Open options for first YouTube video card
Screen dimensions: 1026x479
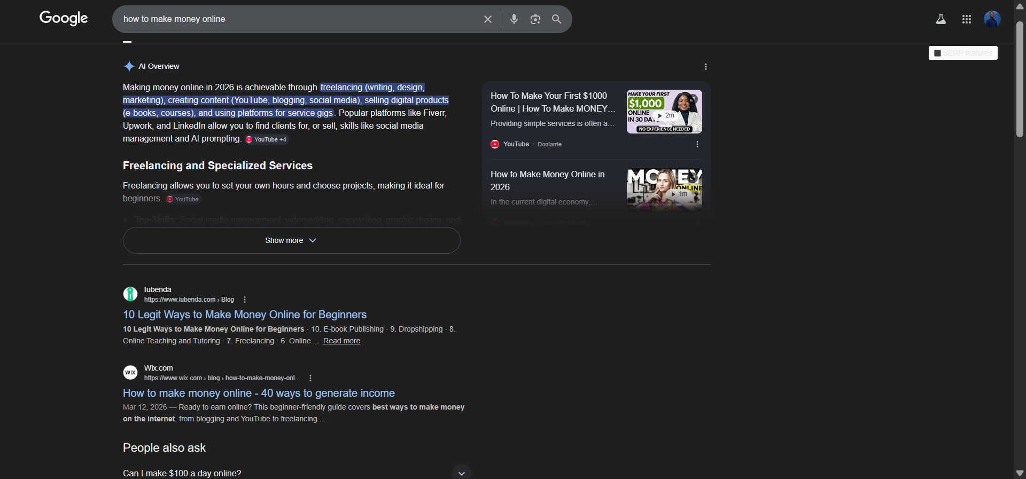click(697, 144)
